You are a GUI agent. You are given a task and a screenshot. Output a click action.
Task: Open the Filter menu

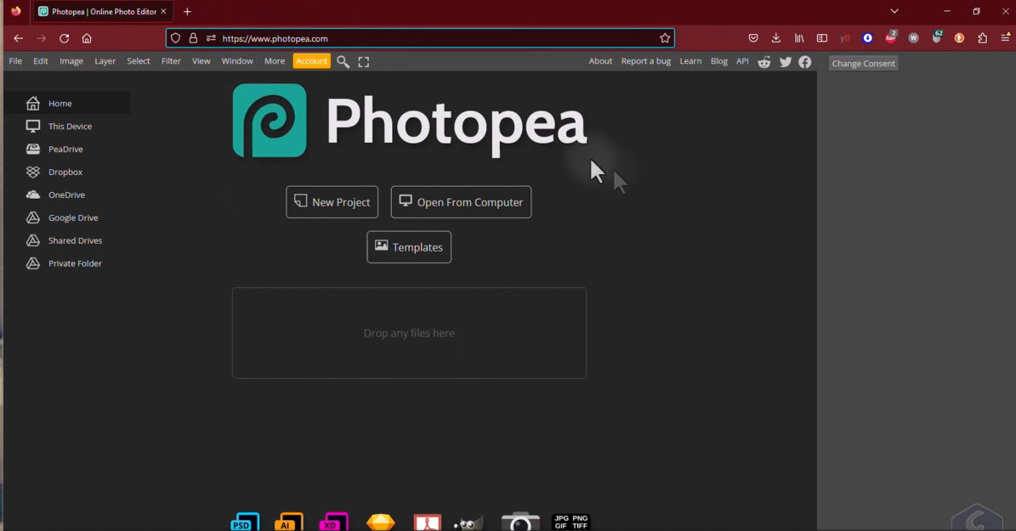pos(171,61)
